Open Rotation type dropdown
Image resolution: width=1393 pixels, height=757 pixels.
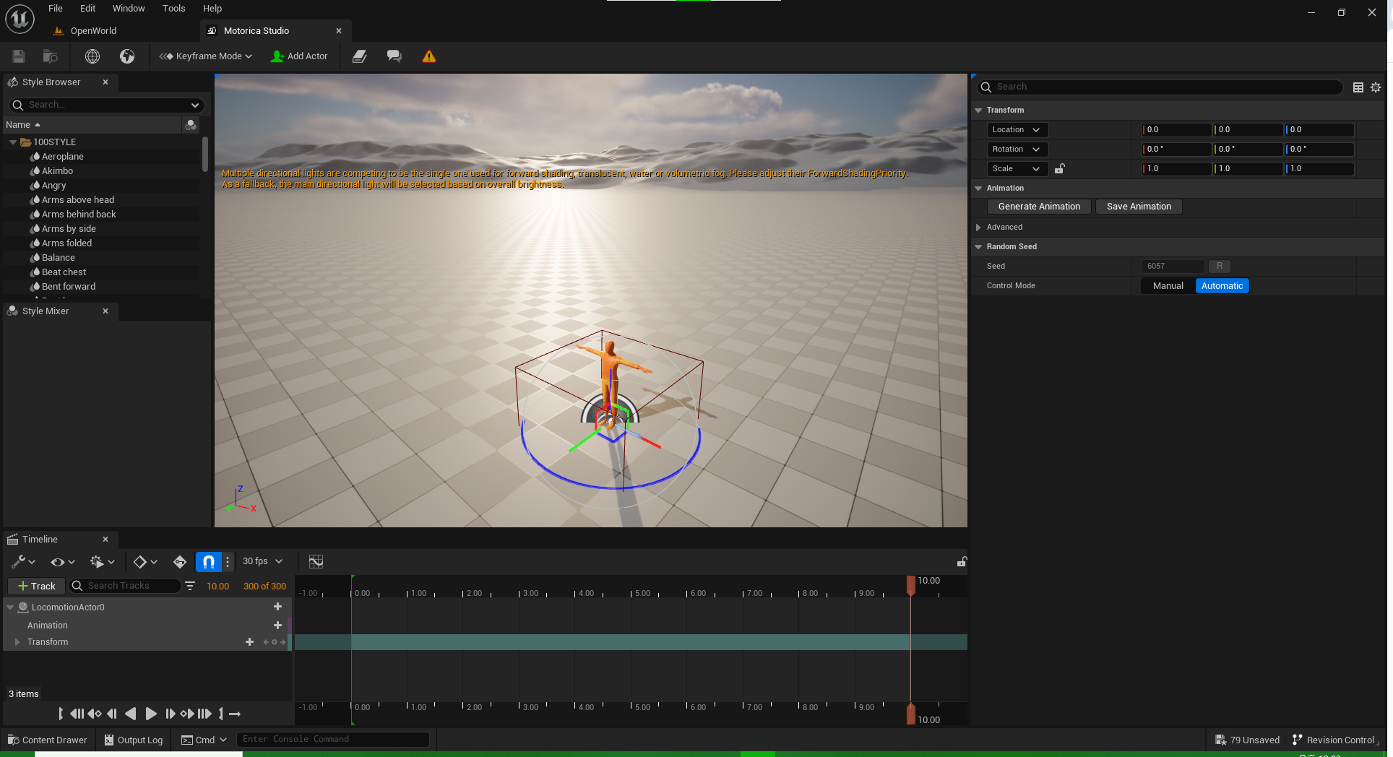coord(1017,150)
